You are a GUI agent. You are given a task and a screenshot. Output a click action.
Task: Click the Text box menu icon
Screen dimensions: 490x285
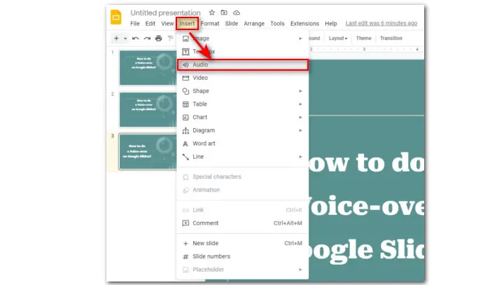(185, 52)
